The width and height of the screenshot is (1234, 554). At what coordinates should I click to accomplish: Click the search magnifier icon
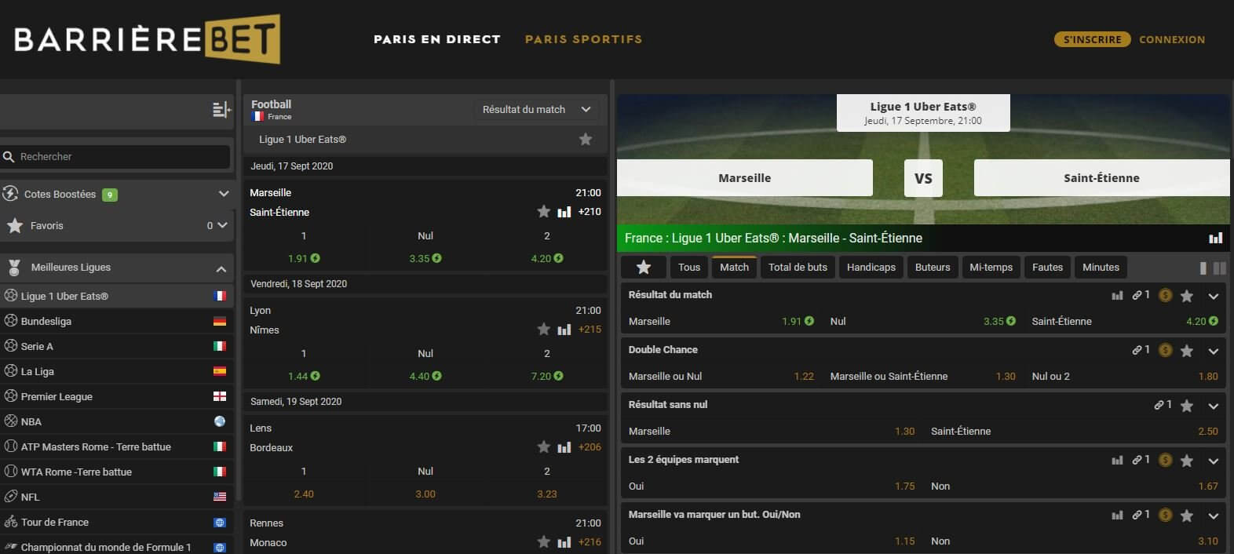(9, 157)
